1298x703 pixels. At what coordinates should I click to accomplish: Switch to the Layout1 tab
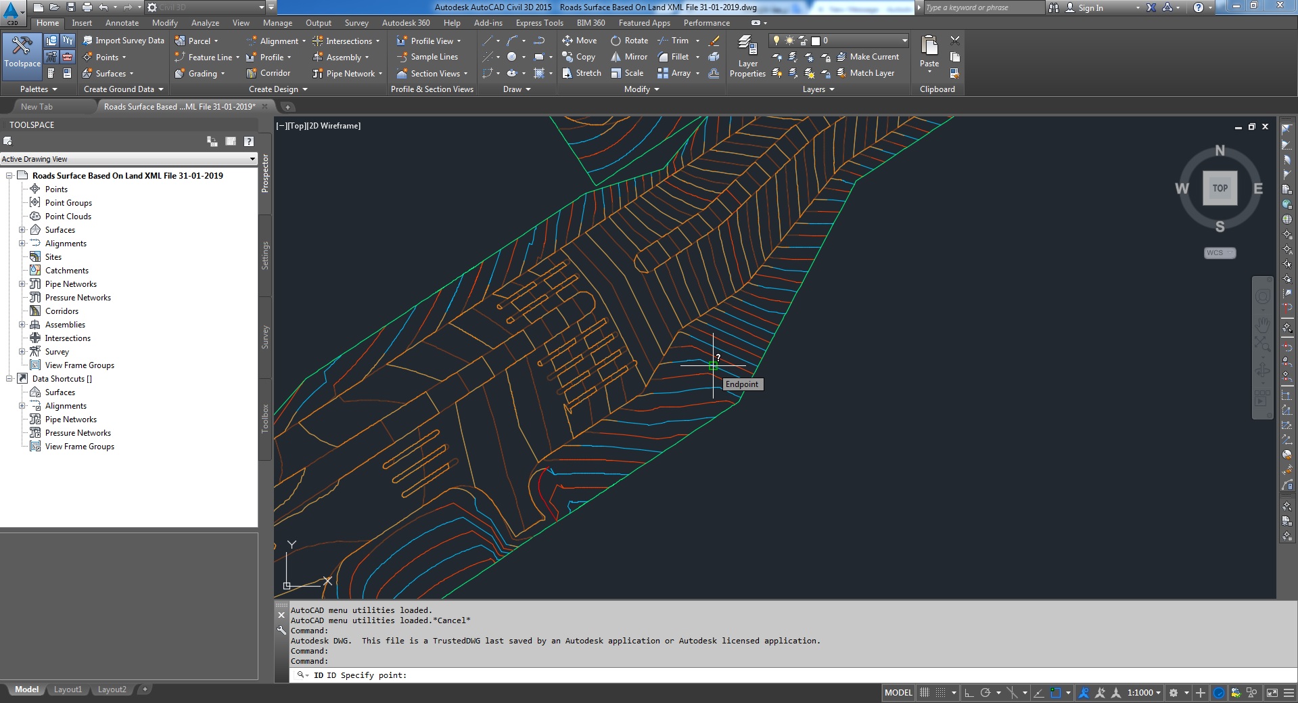point(68,689)
